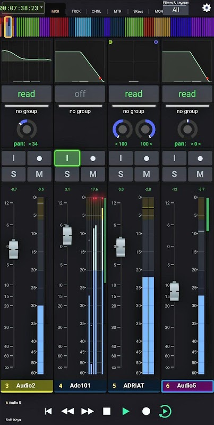
Task: Click the record circle in the transport
Action: coord(146,411)
